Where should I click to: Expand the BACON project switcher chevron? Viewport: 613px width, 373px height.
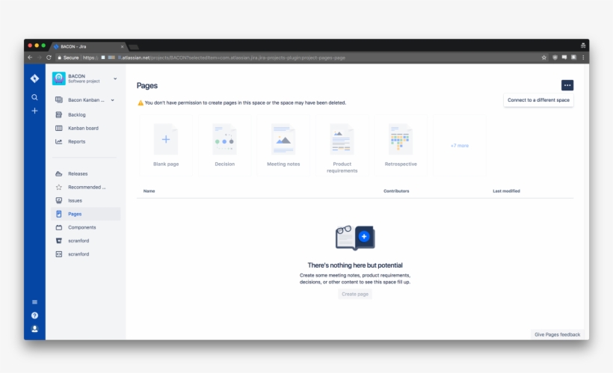tap(115, 78)
